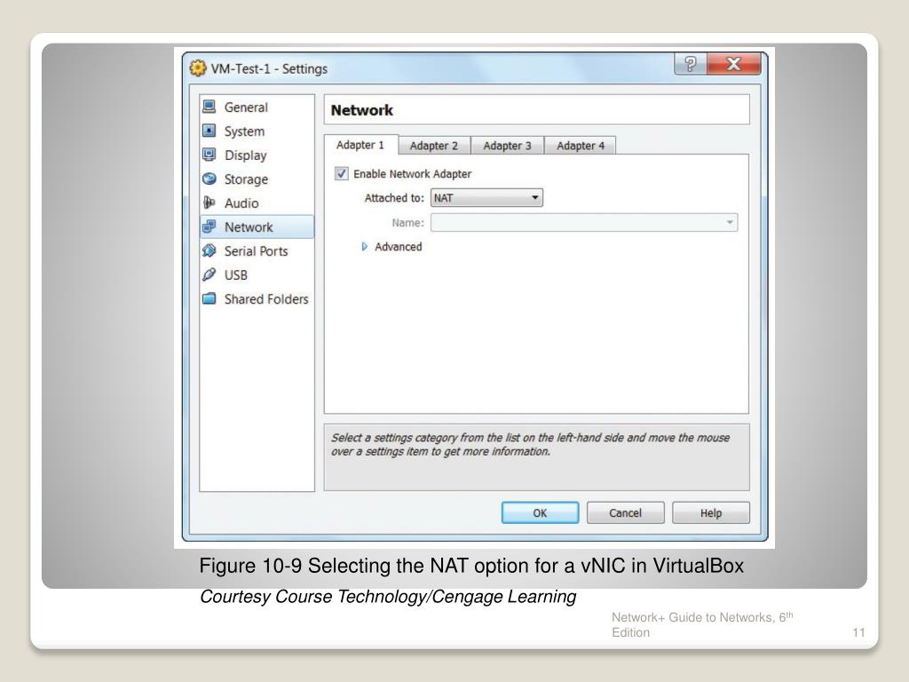Select Display in the settings list

click(257, 155)
